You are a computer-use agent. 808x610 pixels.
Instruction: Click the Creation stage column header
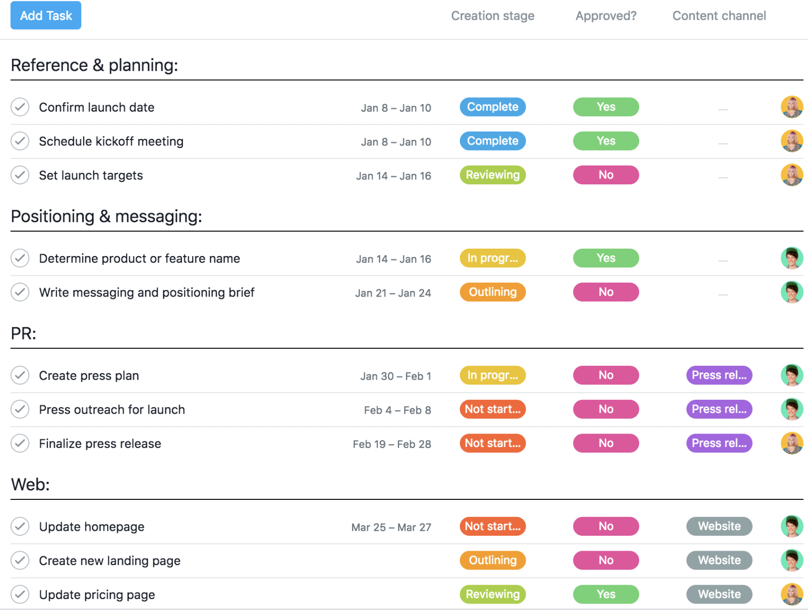(492, 15)
